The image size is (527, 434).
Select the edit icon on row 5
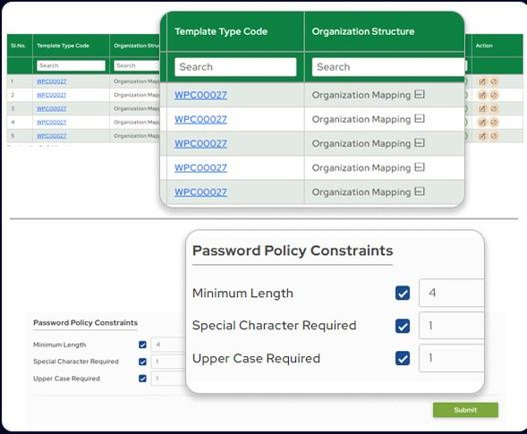pyautogui.click(x=483, y=136)
